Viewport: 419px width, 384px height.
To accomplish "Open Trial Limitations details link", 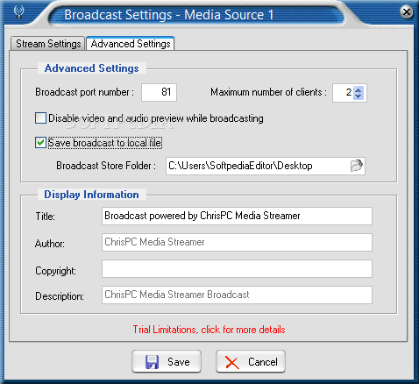I will click(x=209, y=330).
